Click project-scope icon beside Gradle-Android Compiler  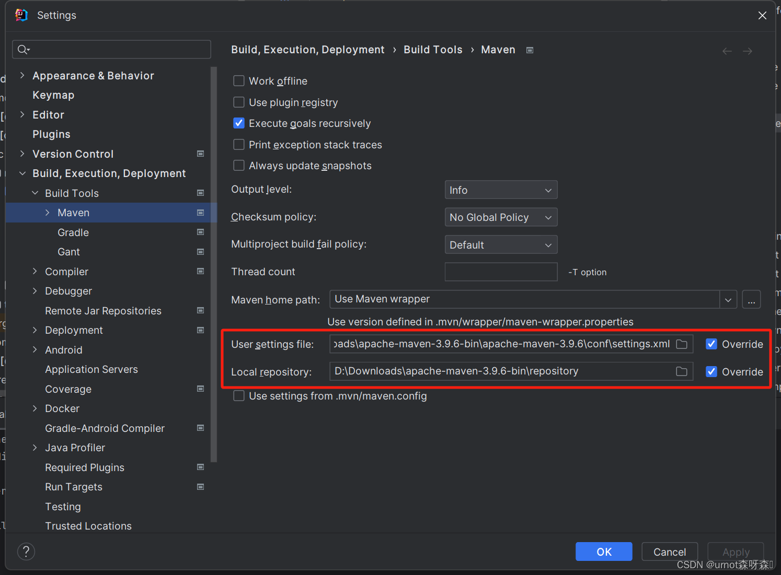coord(200,428)
